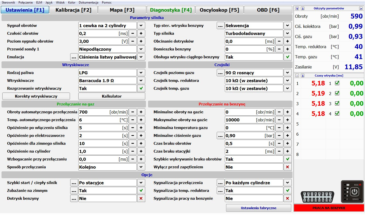This screenshot has height=218, width=365.
Task: Click the Opóźnienie dla zimnego silnika value field
Action: 103,143
